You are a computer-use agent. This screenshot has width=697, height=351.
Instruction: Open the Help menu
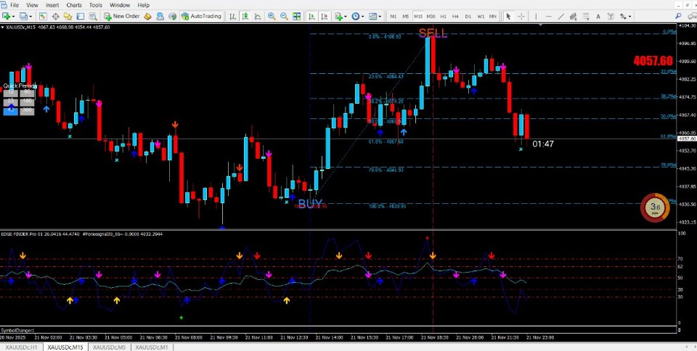pos(143,5)
